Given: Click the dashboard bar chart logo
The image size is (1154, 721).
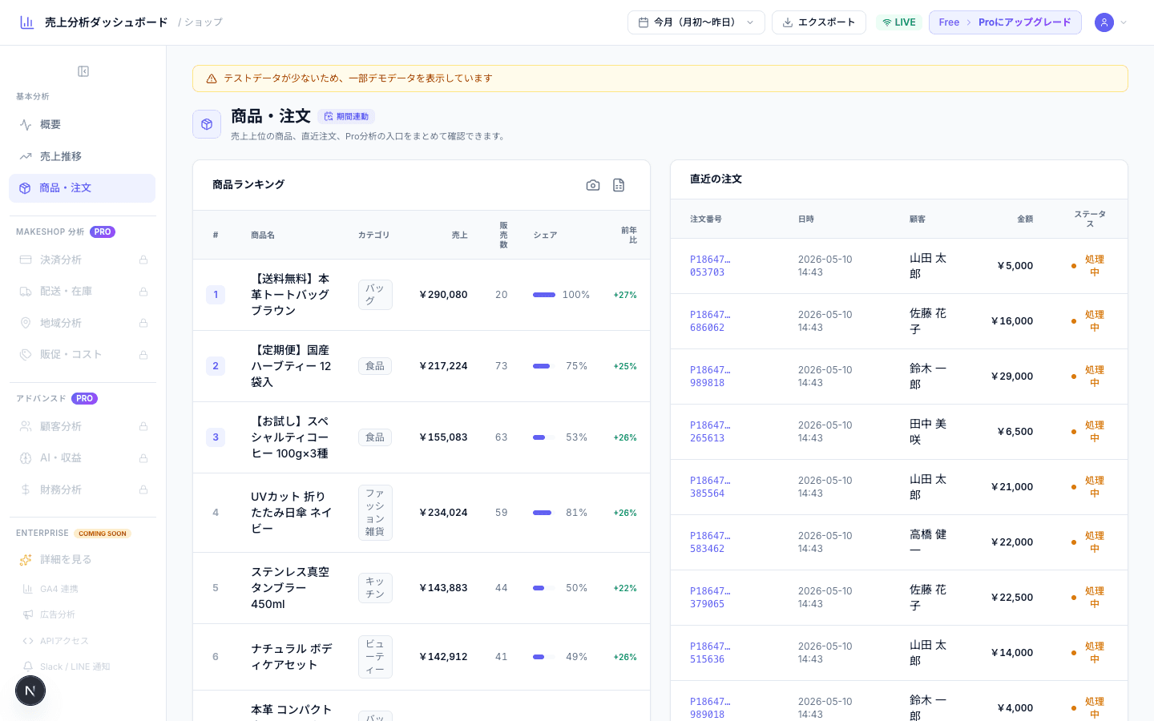Looking at the screenshot, I should click(27, 22).
